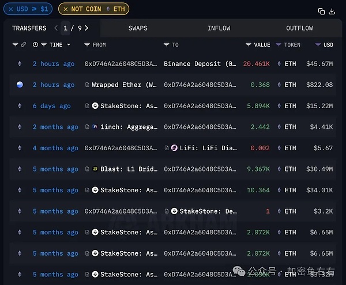Open the FROM column filter
The image size is (346, 285).
pos(86,44)
